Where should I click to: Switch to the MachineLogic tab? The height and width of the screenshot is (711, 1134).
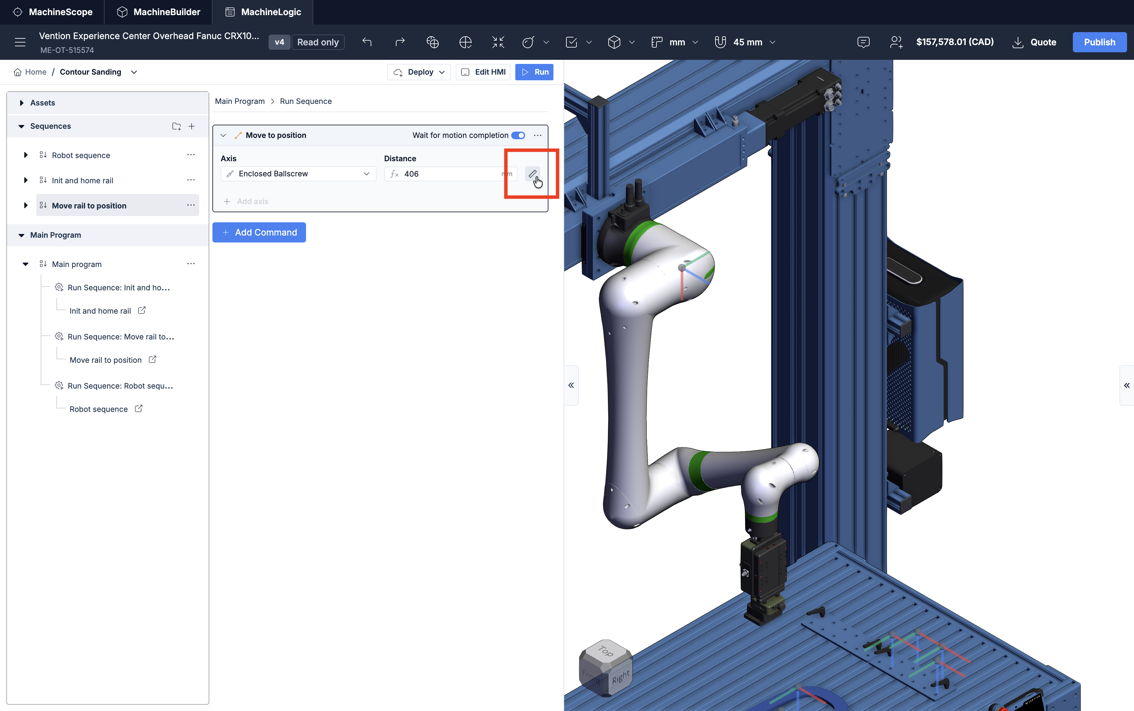(263, 12)
